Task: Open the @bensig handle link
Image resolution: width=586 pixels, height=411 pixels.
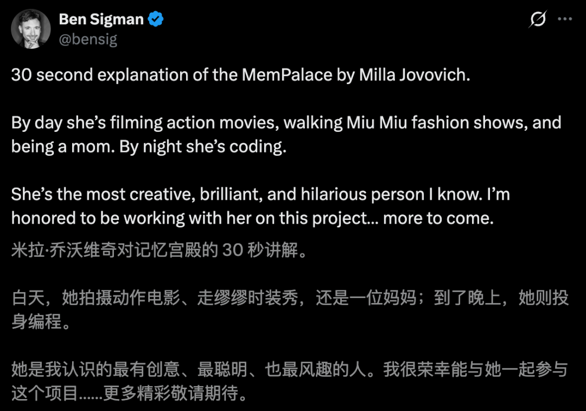Action: 88,40
